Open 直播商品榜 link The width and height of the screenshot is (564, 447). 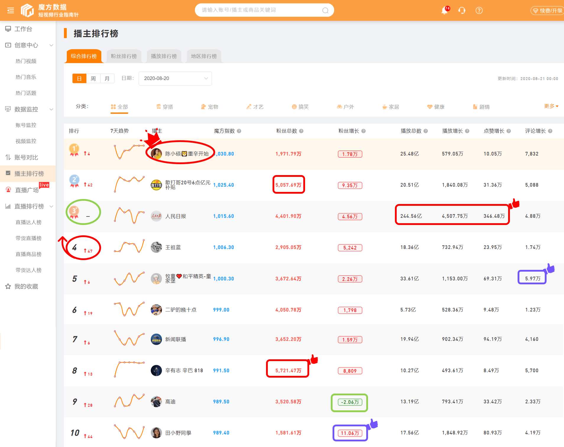(29, 254)
